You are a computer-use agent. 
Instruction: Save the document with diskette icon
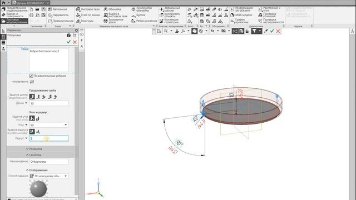point(43,9)
